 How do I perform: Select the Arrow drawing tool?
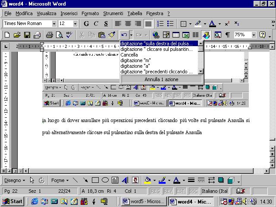coord(85,180)
